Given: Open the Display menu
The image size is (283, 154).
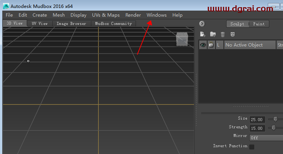Looking at the screenshot, I should click(78, 15).
